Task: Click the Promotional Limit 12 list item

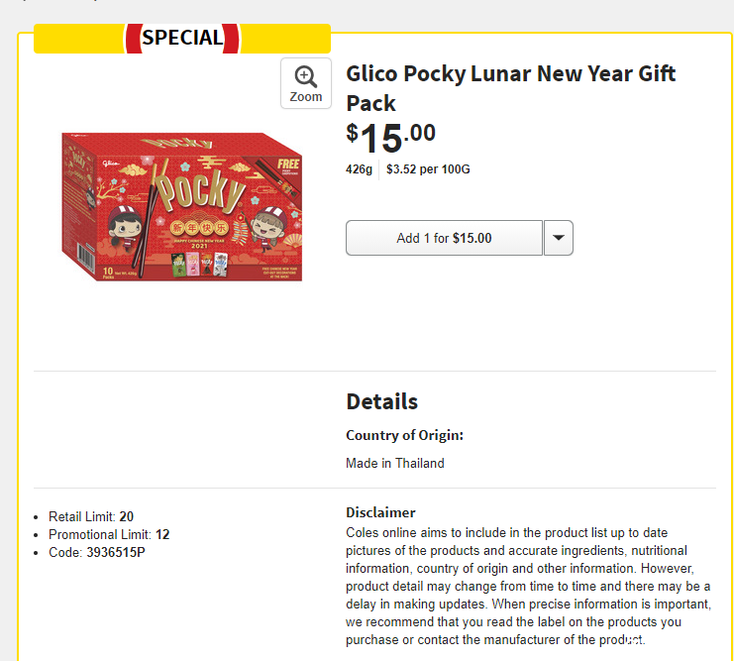Action: point(109,534)
